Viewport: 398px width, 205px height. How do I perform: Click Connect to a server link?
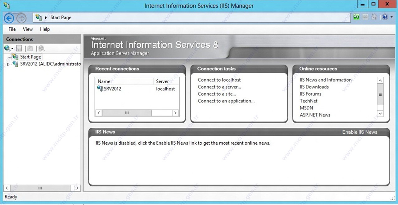pyautogui.click(x=219, y=87)
